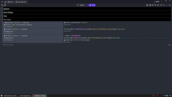
Task: Delete the selected event with the trash icon
Action: tap(161, 5)
